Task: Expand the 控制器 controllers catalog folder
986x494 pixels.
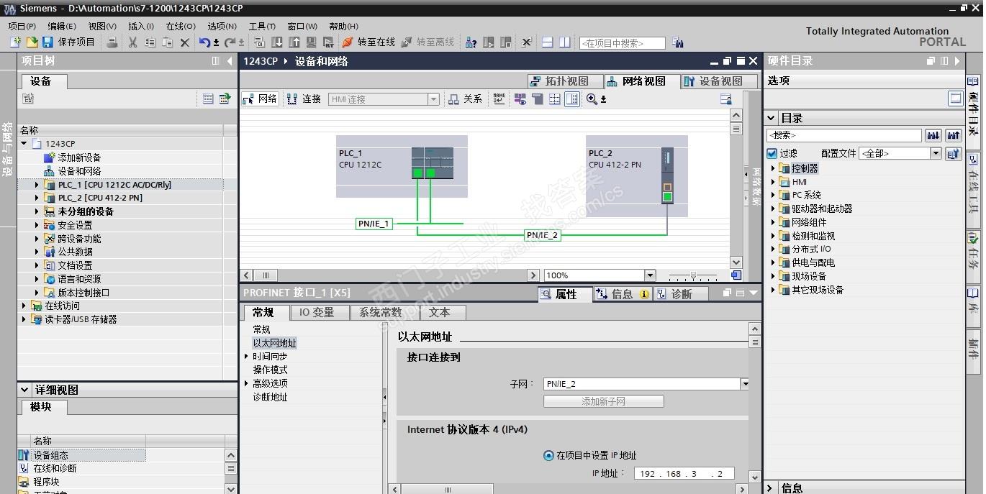Action: 774,168
